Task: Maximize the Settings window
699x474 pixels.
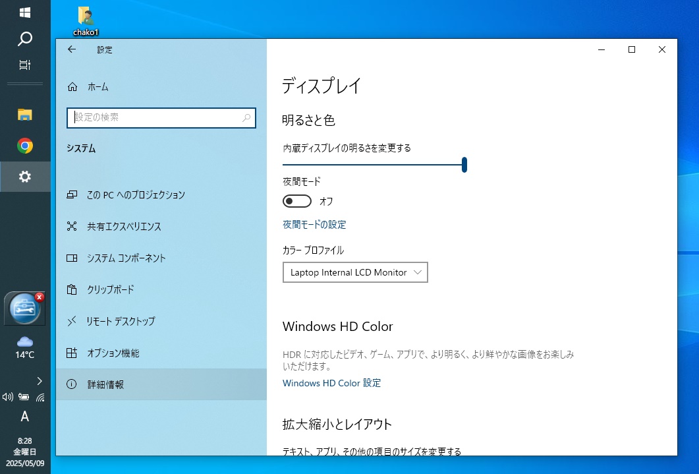Action: (632, 49)
